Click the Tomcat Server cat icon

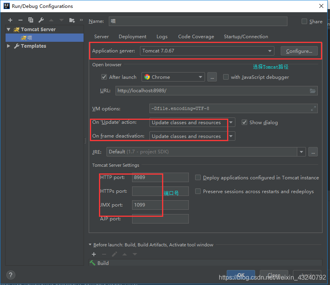(17, 30)
